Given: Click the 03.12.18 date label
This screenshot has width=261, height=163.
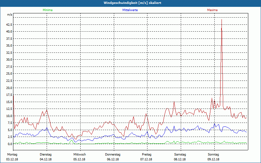Looking at the screenshot, I should [12, 159].
